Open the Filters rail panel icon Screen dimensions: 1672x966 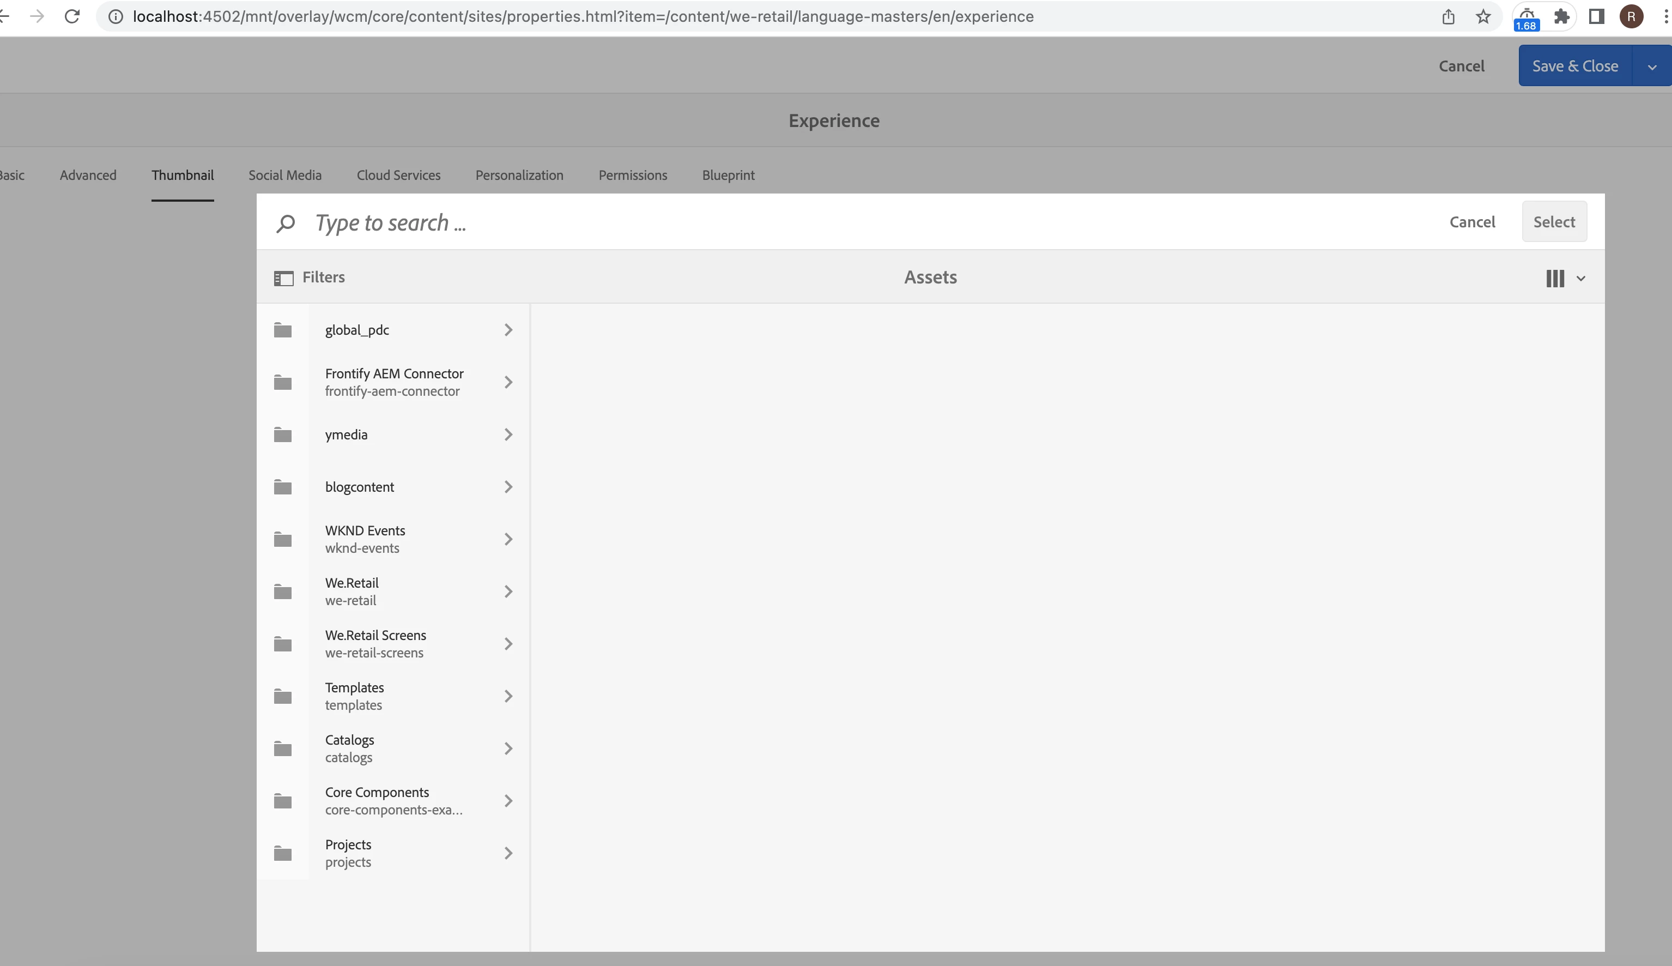[x=283, y=278]
